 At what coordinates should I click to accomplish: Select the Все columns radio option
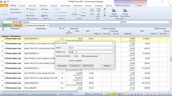74,56
